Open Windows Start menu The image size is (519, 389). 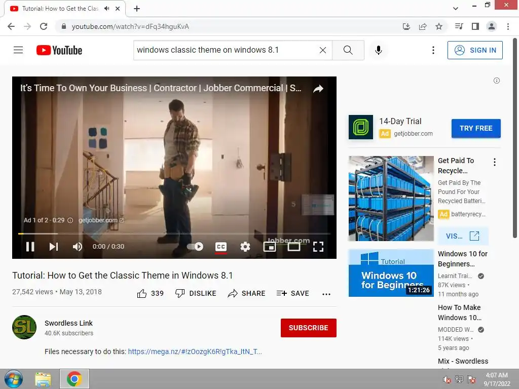pos(14,379)
